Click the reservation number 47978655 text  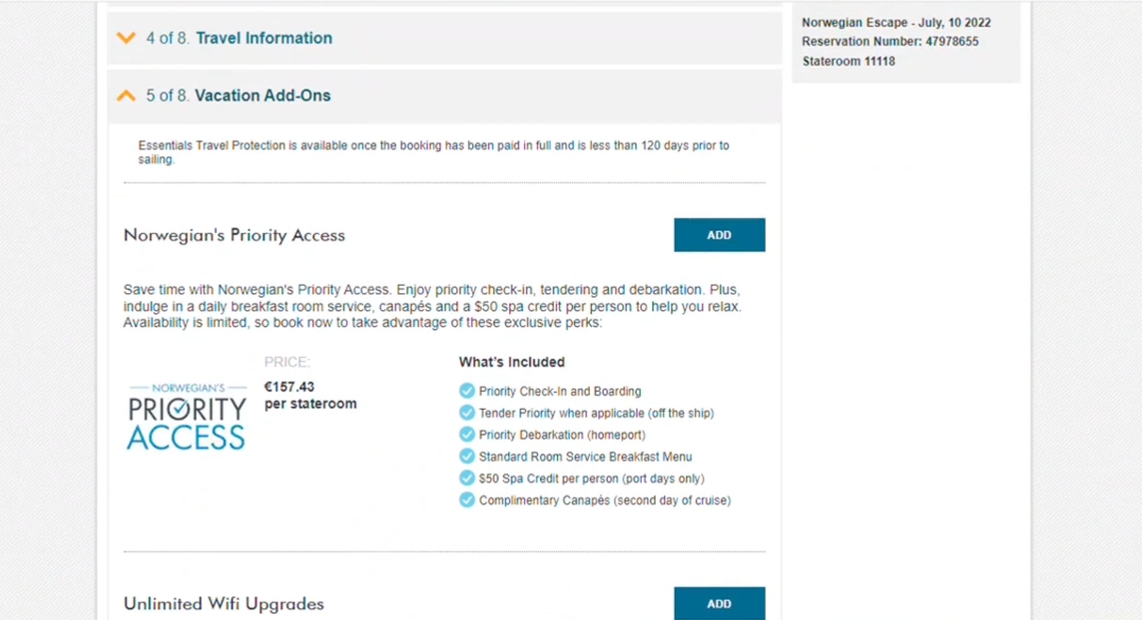(952, 41)
